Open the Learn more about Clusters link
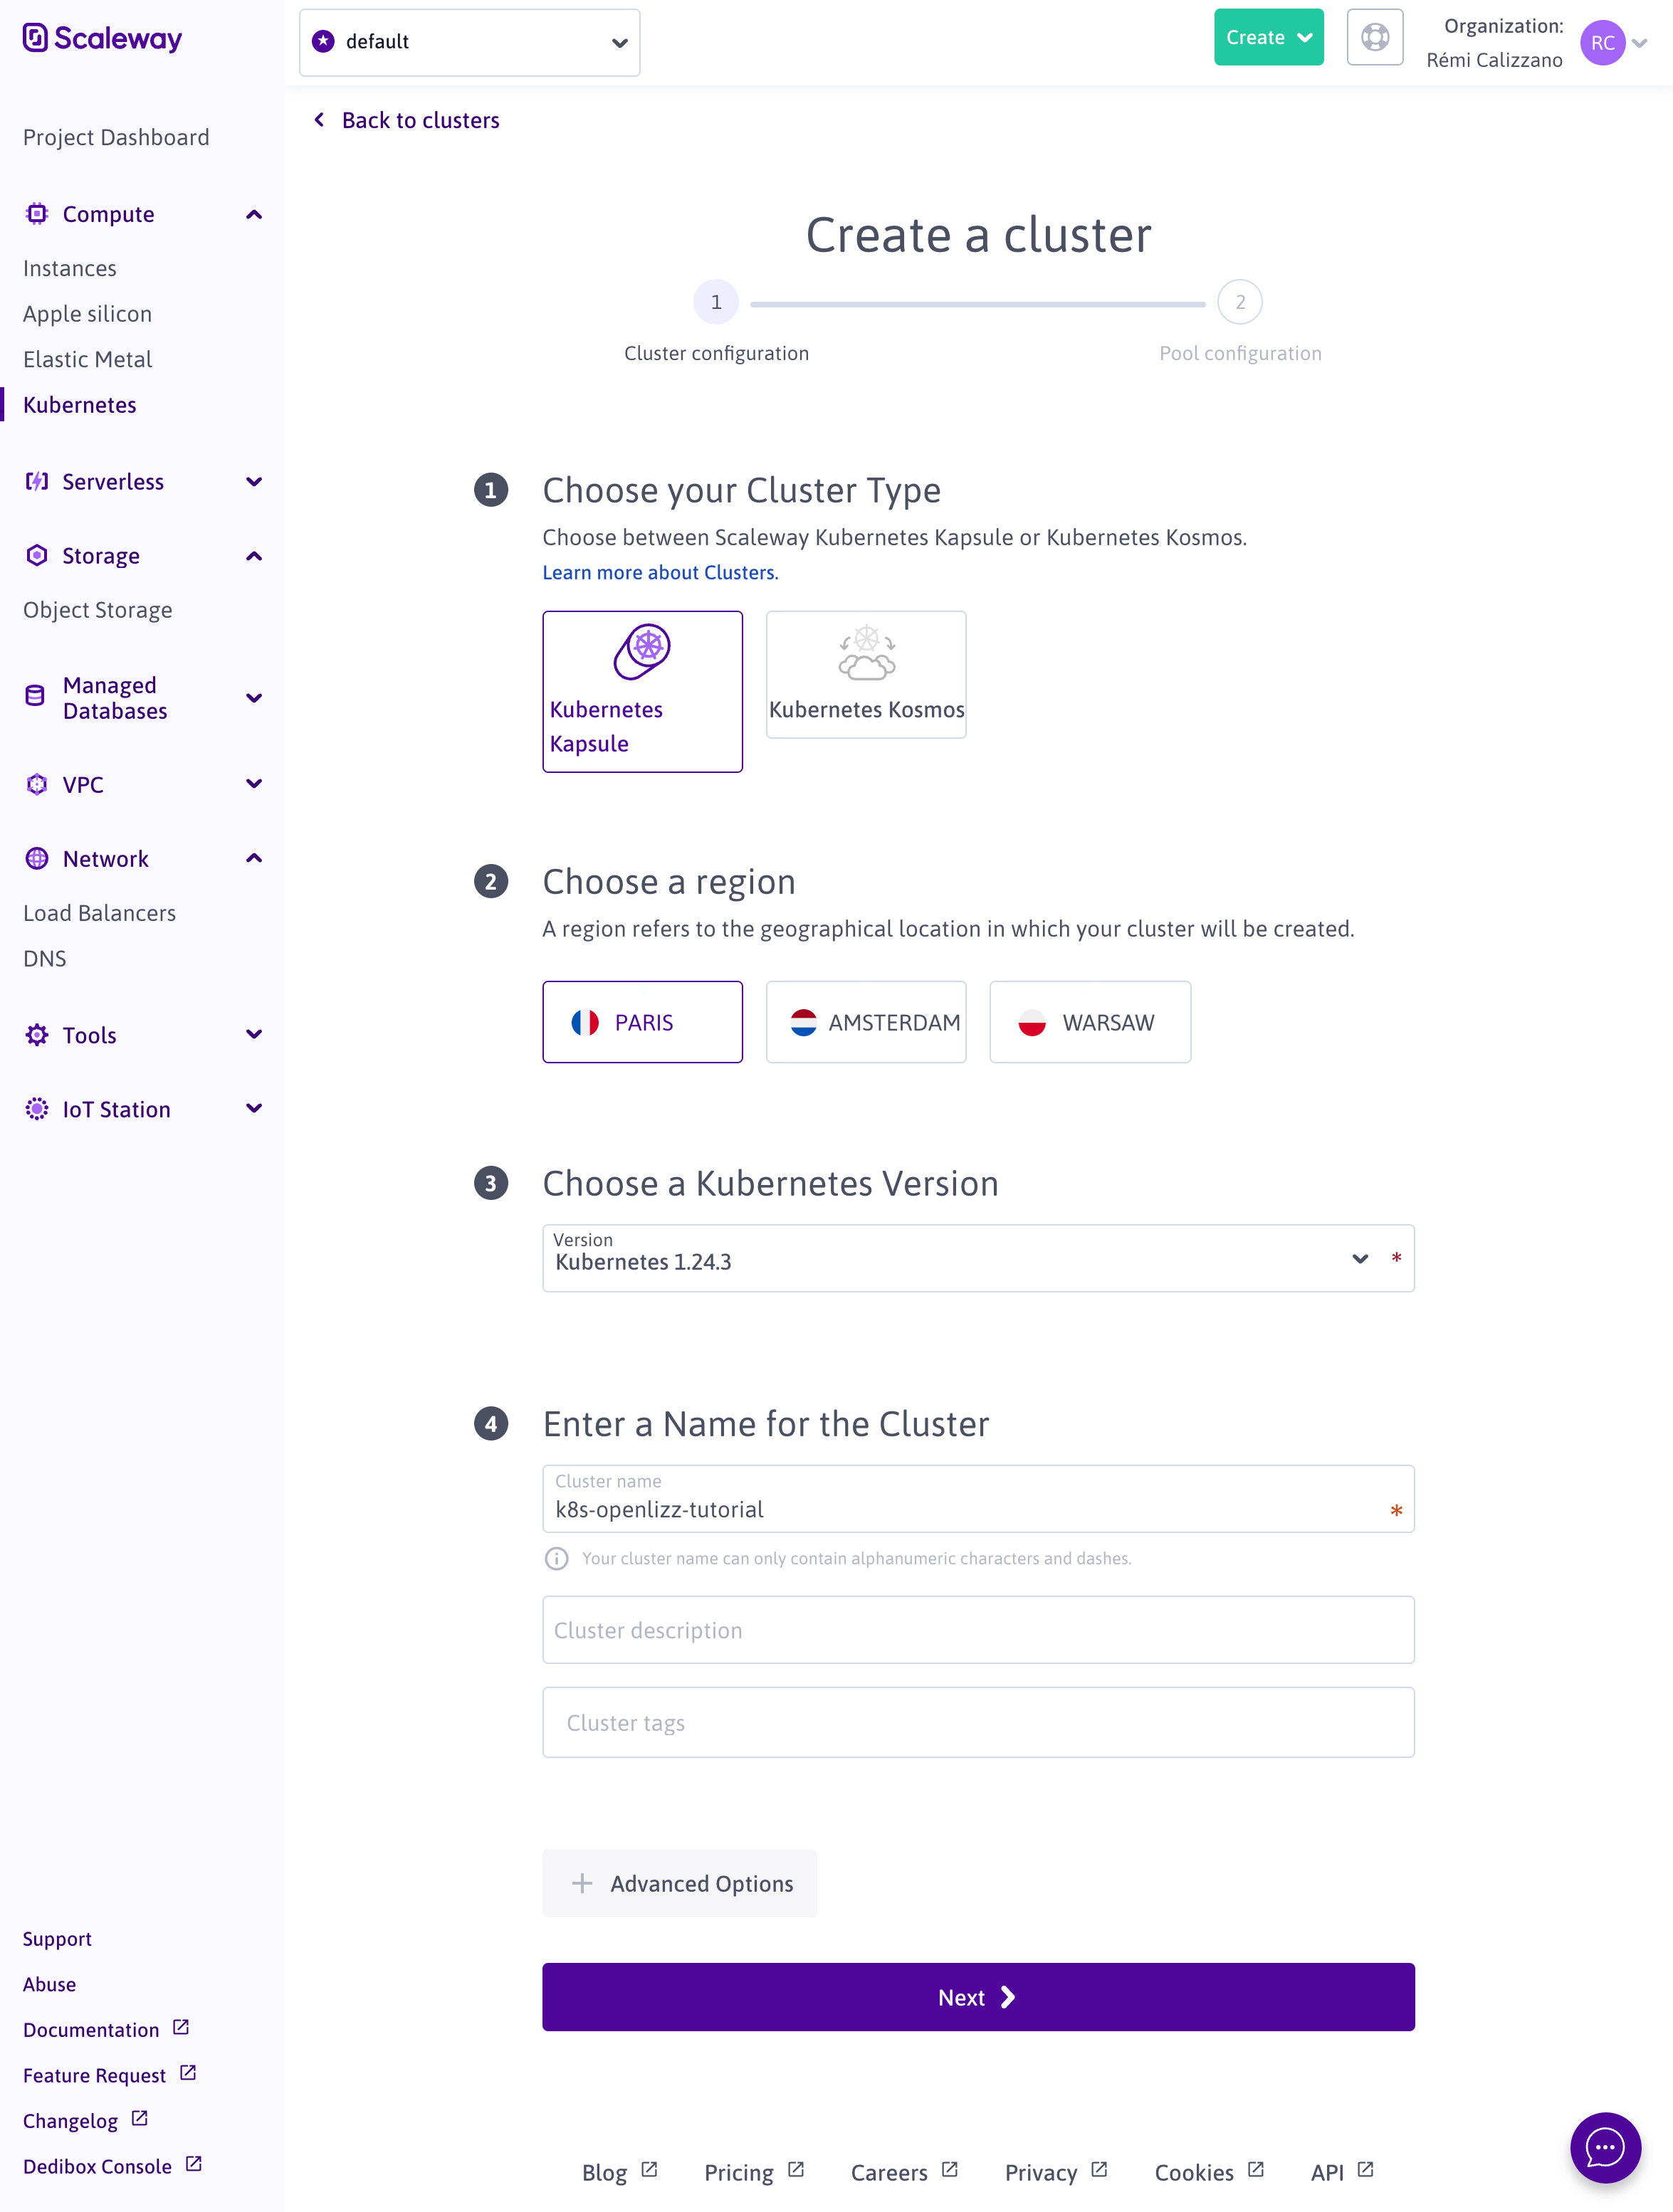The image size is (1673, 2212). (660, 572)
